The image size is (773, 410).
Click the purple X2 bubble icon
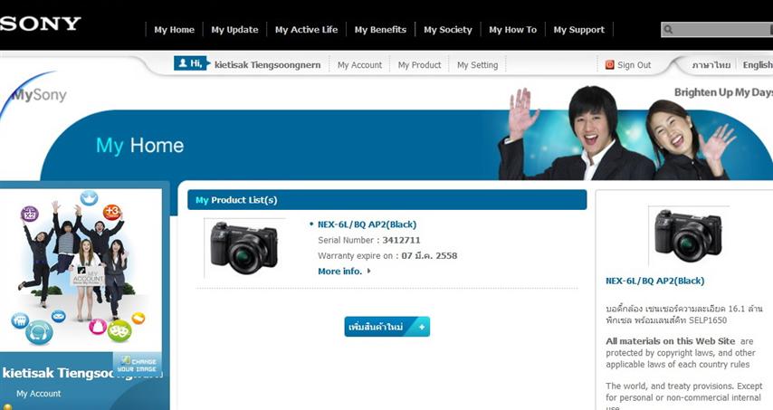[x=30, y=215]
